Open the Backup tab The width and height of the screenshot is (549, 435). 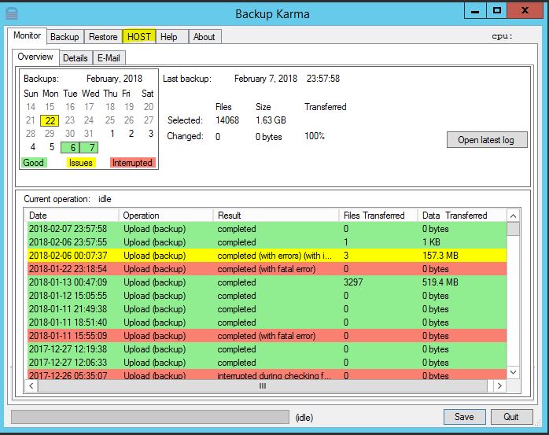coord(64,37)
